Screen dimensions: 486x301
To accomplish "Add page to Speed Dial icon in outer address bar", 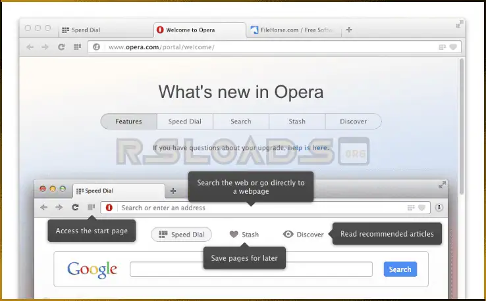I will (x=443, y=47).
